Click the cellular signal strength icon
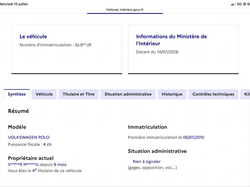 [233, 4]
